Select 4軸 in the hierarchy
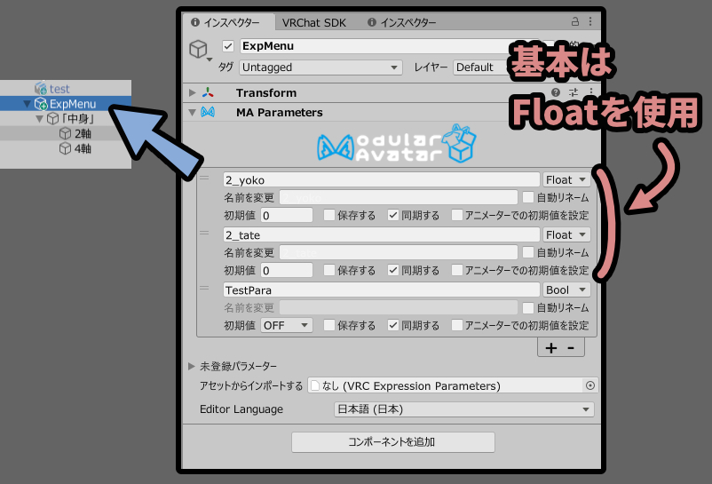Image resolution: width=712 pixels, height=484 pixels. click(83, 148)
